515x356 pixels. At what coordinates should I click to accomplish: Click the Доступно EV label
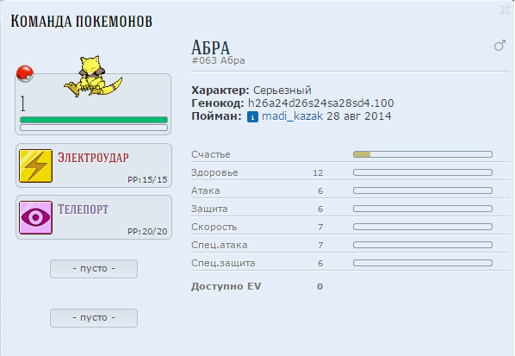(x=226, y=286)
